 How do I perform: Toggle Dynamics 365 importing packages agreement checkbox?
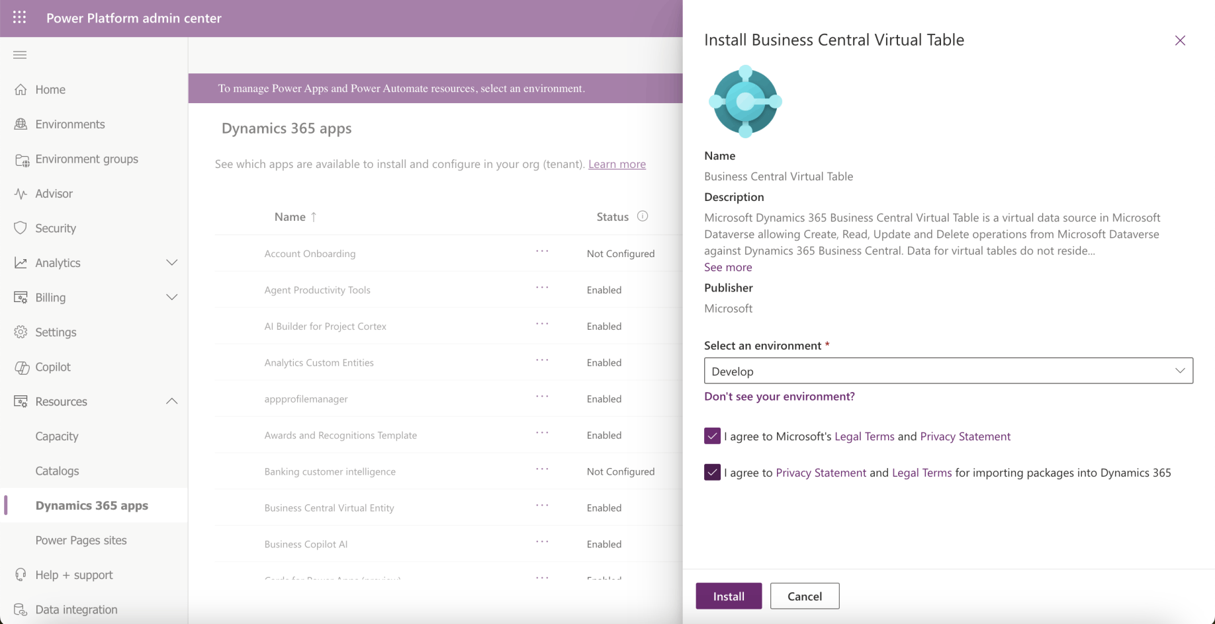click(712, 473)
